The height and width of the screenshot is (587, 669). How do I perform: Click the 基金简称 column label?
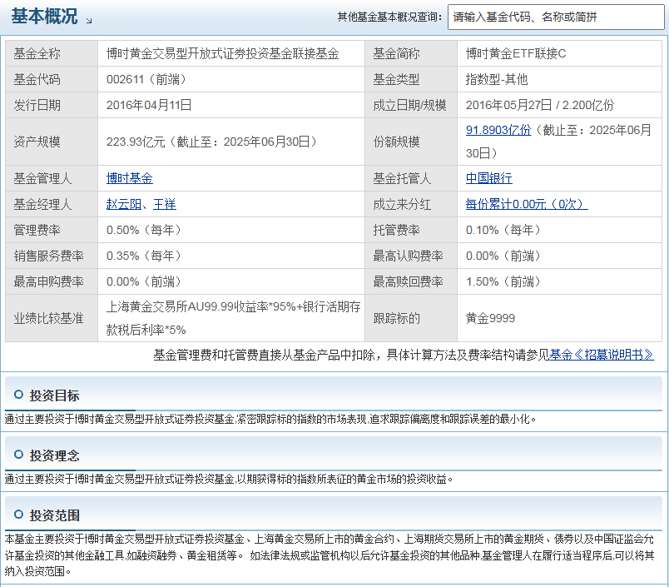(396, 54)
